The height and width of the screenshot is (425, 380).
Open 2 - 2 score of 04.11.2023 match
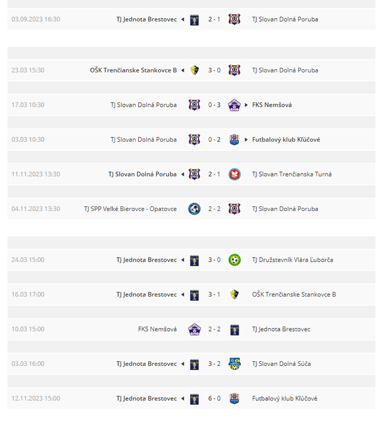pyautogui.click(x=214, y=209)
